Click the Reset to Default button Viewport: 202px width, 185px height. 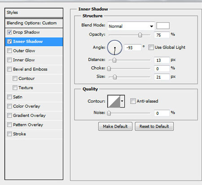pyautogui.click(x=154, y=126)
